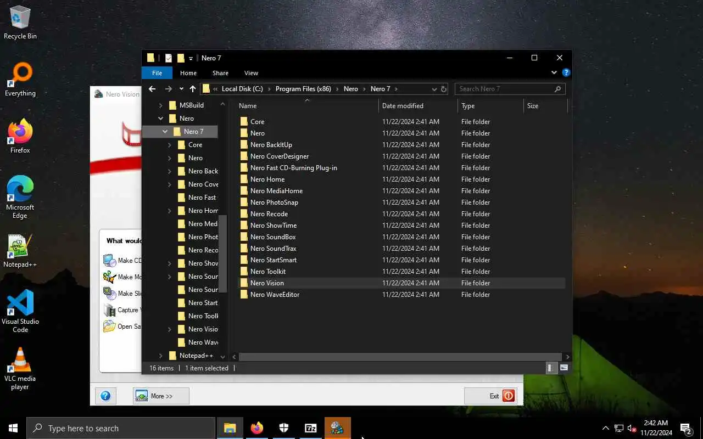Switch to large icons view layout
703x439 pixels.
pos(563,368)
